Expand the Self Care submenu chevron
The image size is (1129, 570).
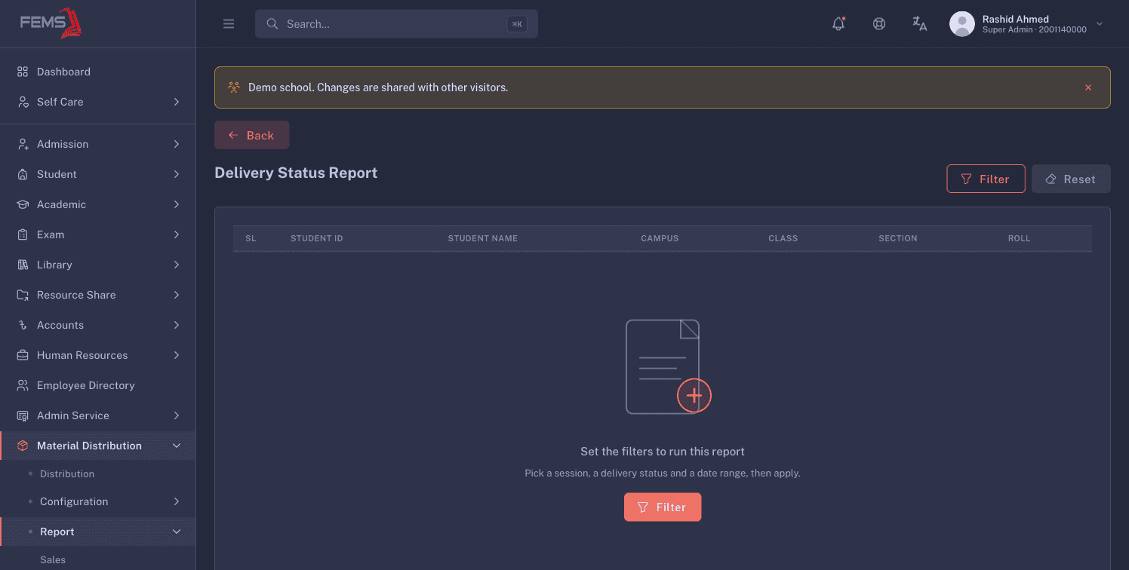point(177,102)
